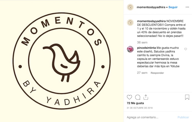This screenshot has height=122, width=192.
Task: View who liked via 72 Me gusta
Action: (135, 103)
